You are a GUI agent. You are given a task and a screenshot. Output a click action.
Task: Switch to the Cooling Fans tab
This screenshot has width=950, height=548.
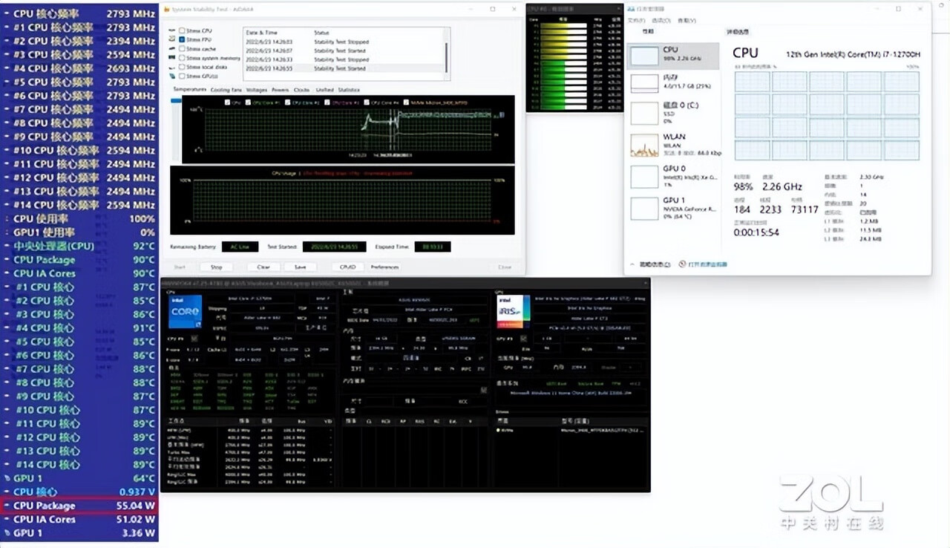[226, 90]
